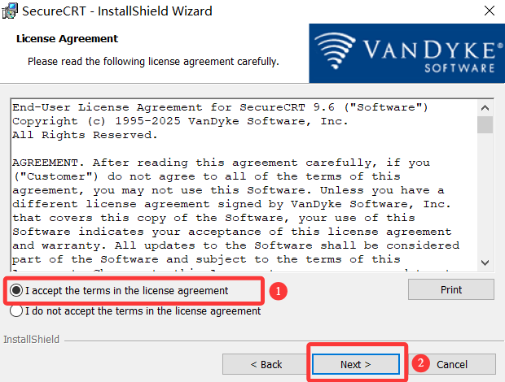Go back with the "< Back" button
505x382 pixels.
point(266,364)
